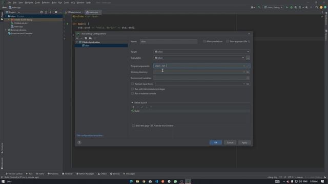Image resolution: width=328 pixels, height=184 pixels.
Task: Move configuration into folder icon
Action: (x=90, y=38)
